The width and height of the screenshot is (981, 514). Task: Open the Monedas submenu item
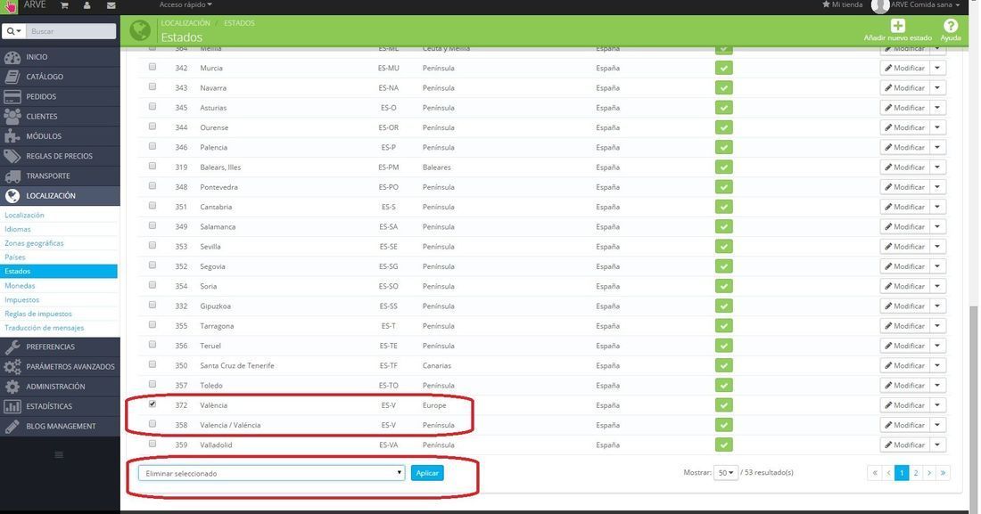tap(20, 286)
